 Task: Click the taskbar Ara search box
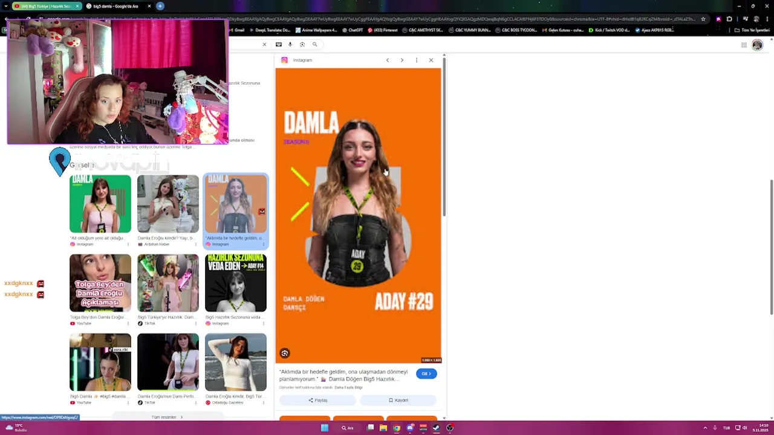pyautogui.click(x=348, y=428)
